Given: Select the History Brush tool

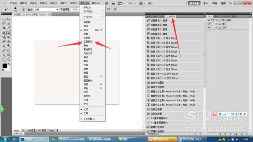Looking at the screenshot, I should click(x=9, y=37).
